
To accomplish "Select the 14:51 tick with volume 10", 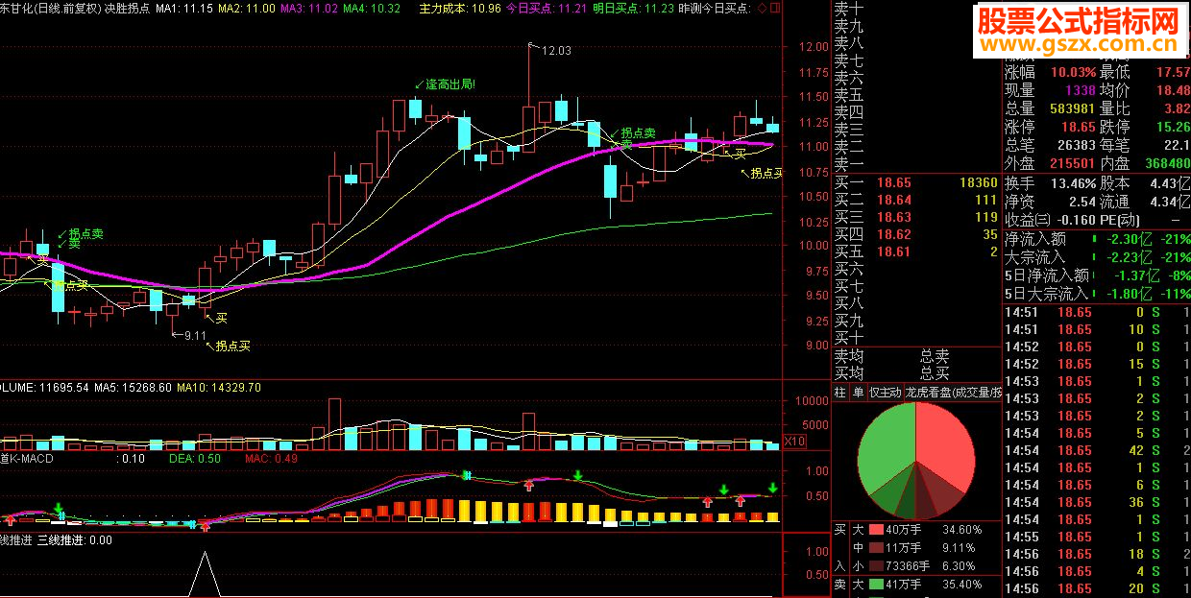I will coord(1097,329).
